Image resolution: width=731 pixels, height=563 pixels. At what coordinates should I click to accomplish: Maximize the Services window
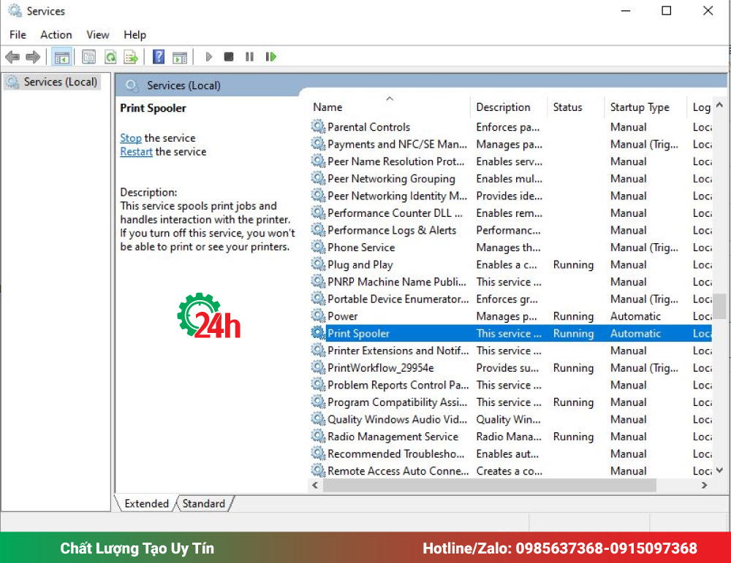pyautogui.click(x=667, y=11)
